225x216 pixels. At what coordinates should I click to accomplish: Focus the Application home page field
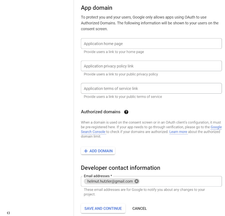click(x=151, y=44)
